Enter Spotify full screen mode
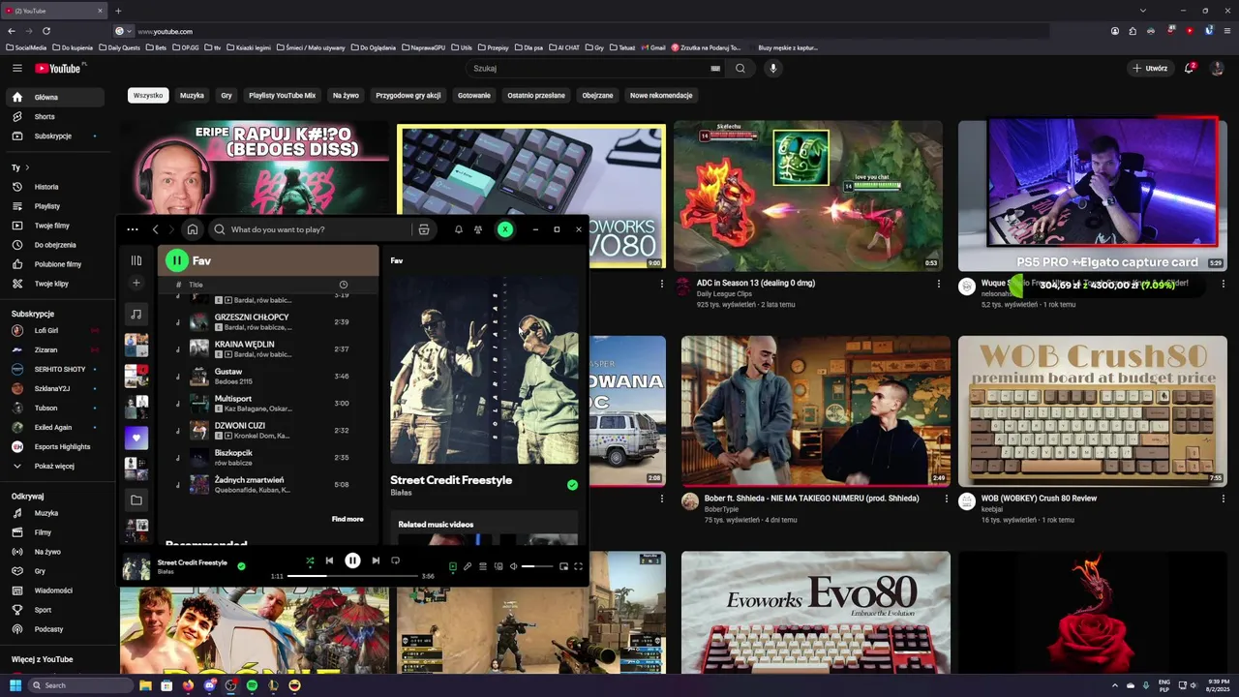The image size is (1239, 697). pos(579,566)
